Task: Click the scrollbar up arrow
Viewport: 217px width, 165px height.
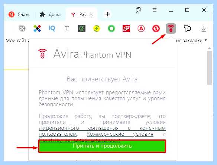Action: [x=210, y=48]
